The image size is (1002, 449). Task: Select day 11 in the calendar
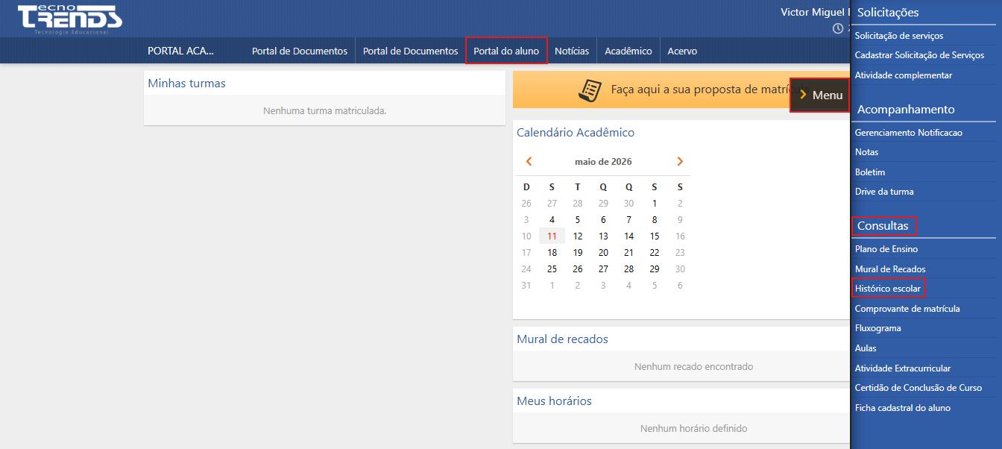[552, 236]
